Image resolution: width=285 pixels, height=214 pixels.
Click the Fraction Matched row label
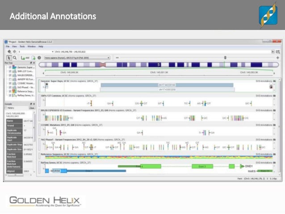[14, 155]
